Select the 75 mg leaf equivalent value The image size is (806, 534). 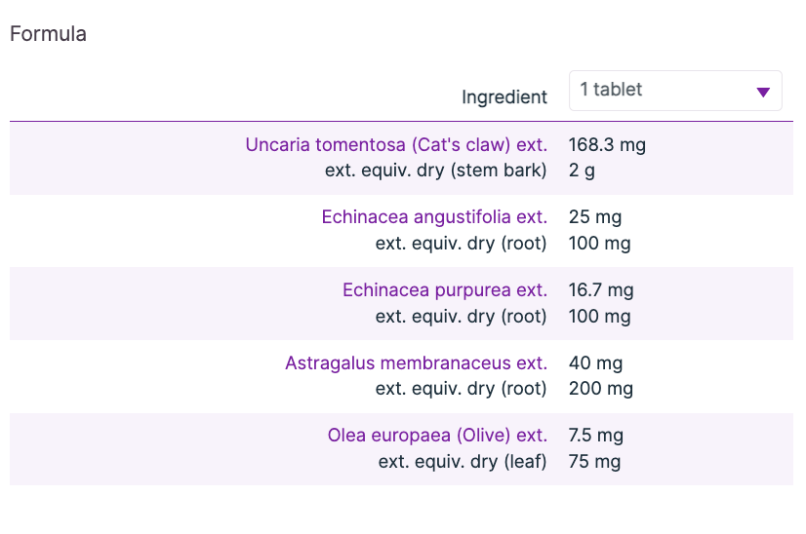594,461
